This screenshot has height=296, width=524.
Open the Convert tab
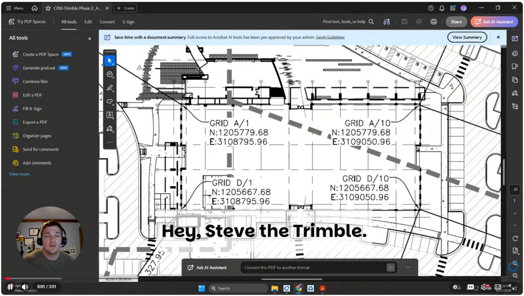pyautogui.click(x=107, y=21)
